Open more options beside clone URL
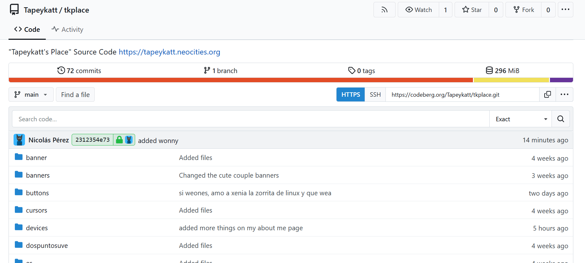Image resolution: width=585 pixels, height=263 pixels. [564, 94]
